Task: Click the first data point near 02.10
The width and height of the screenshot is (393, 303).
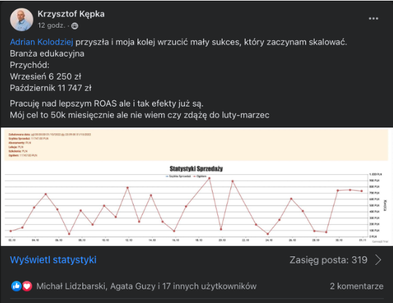Action: [11, 231]
